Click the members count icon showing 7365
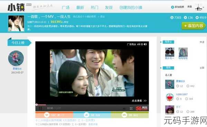The height and width of the screenshot is (127, 207). (x=172, y=17)
